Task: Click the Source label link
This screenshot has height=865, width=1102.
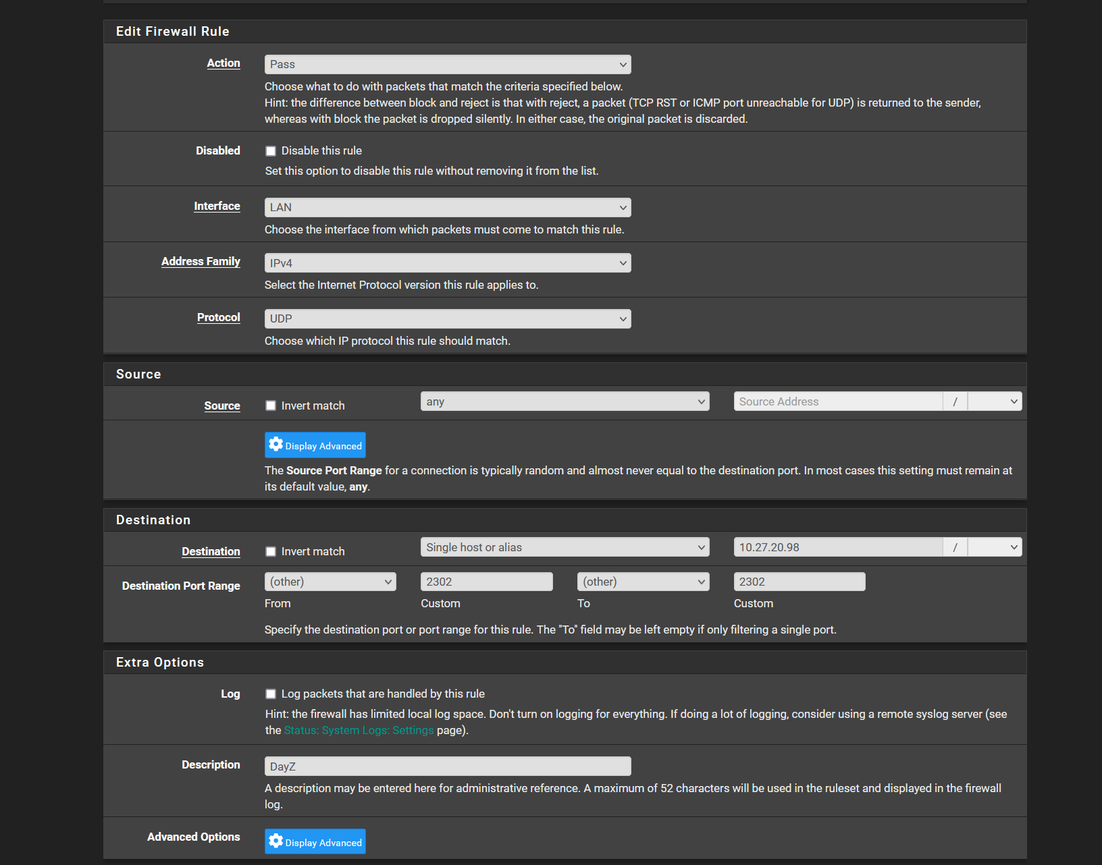Action: pos(222,406)
